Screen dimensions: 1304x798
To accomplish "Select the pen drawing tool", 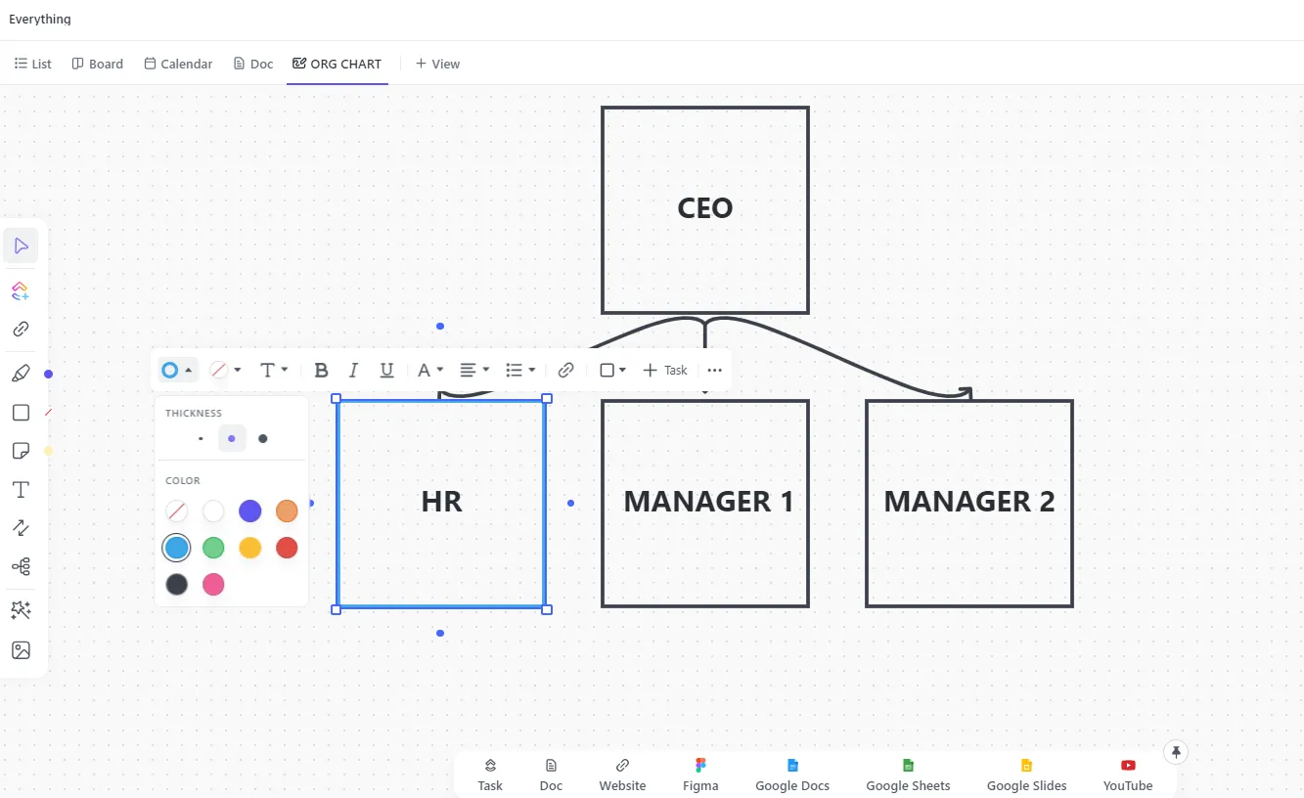I will pos(21,374).
